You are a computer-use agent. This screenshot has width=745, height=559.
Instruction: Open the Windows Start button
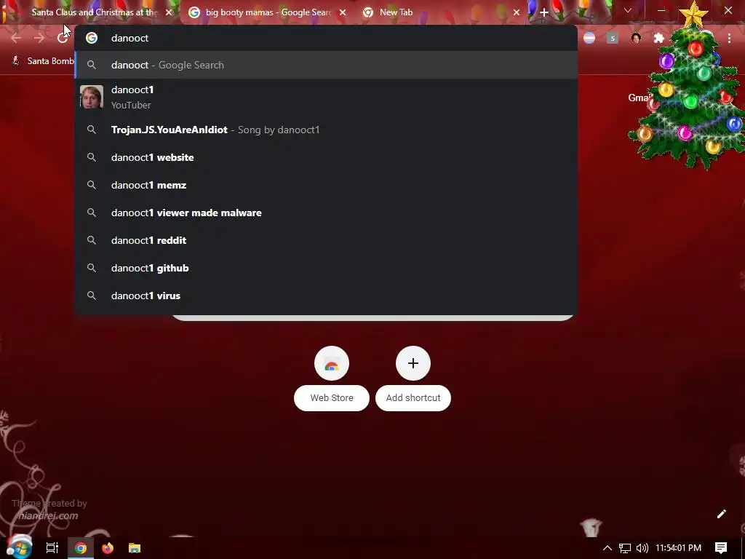20,547
